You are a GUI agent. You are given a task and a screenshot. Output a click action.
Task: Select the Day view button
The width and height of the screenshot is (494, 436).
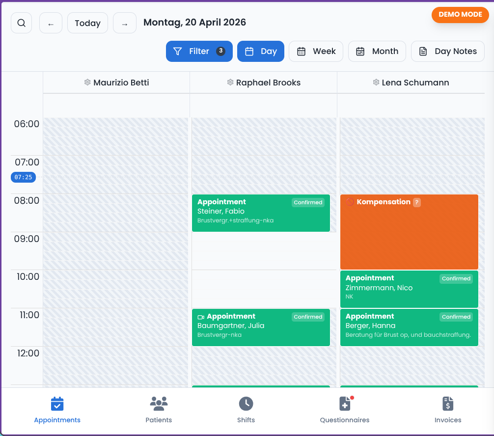[x=261, y=52]
